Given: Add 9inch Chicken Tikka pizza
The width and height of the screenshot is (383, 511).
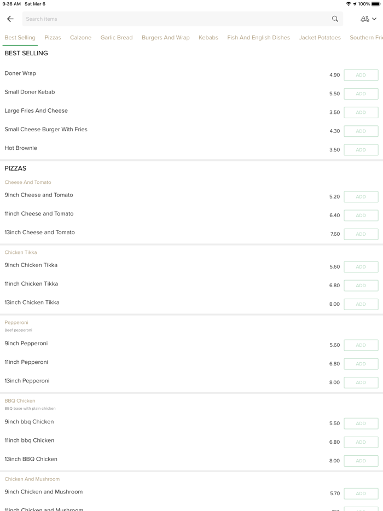Looking at the screenshot, I should pyautogui.click(x=361, y=267).
